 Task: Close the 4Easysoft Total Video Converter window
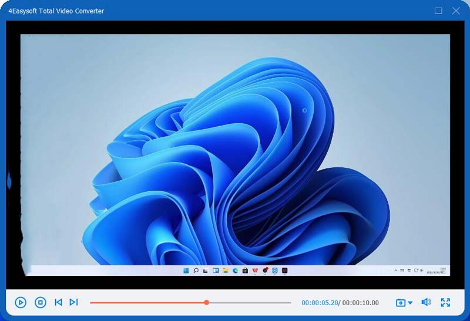(456, 11)
